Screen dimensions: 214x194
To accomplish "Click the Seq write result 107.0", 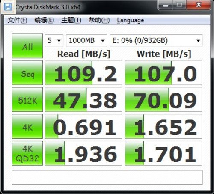I will point(163,73).
